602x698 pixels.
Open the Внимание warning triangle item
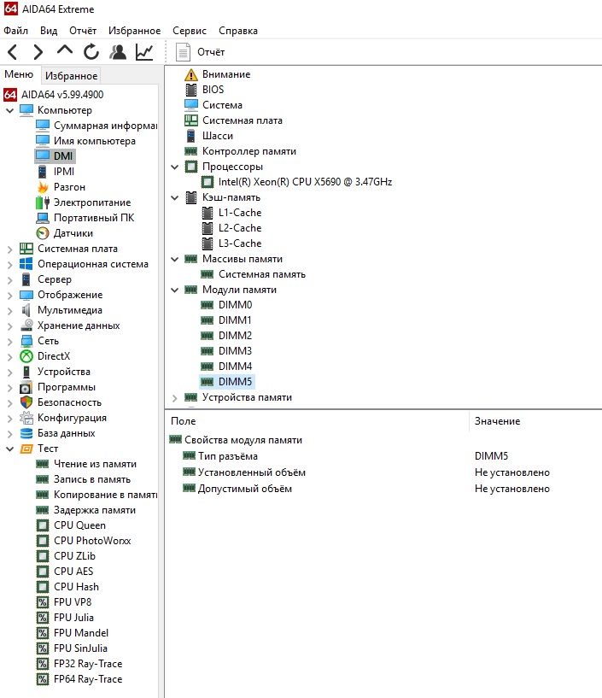(x=191, y=74)
